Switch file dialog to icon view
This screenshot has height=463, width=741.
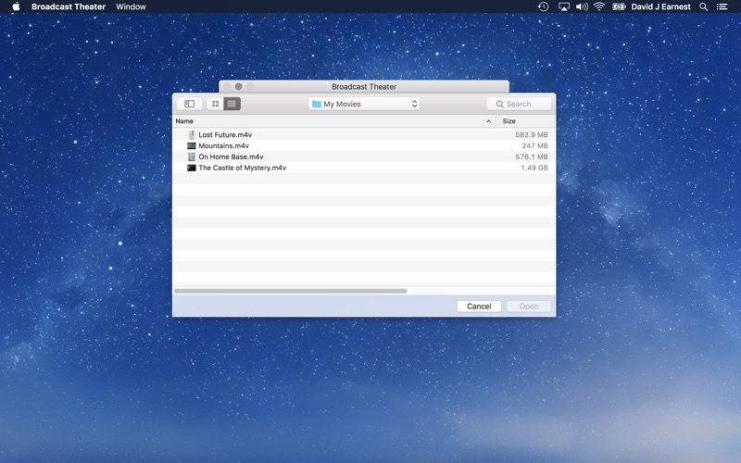pyautogui.click(x=215, y=104)
